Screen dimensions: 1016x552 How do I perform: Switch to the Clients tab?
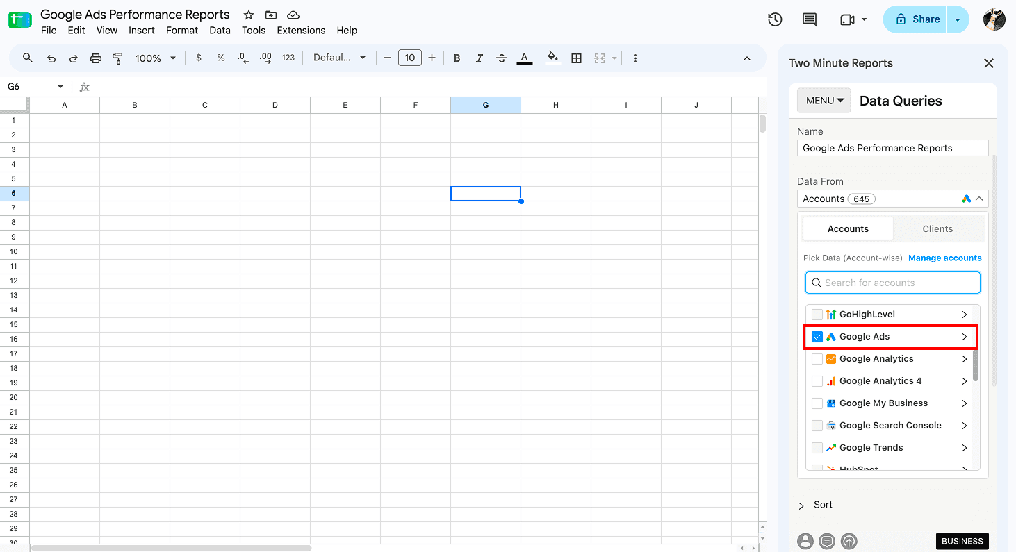pos(937,228)
